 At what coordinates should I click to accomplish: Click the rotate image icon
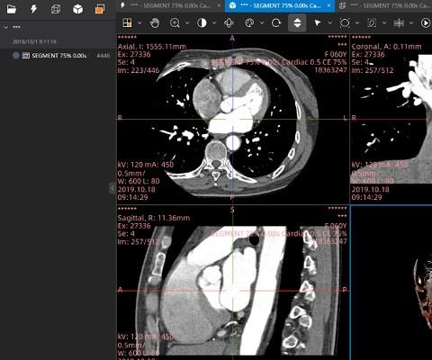pos(276,23)
